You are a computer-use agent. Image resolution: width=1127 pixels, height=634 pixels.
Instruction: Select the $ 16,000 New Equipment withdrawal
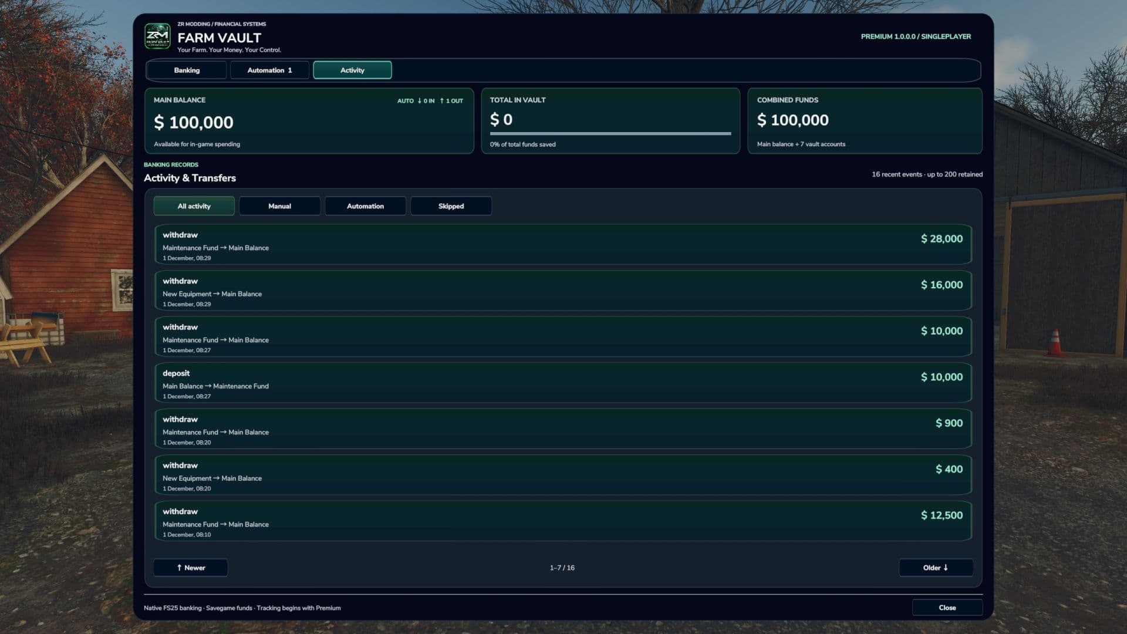pos(563,291)
